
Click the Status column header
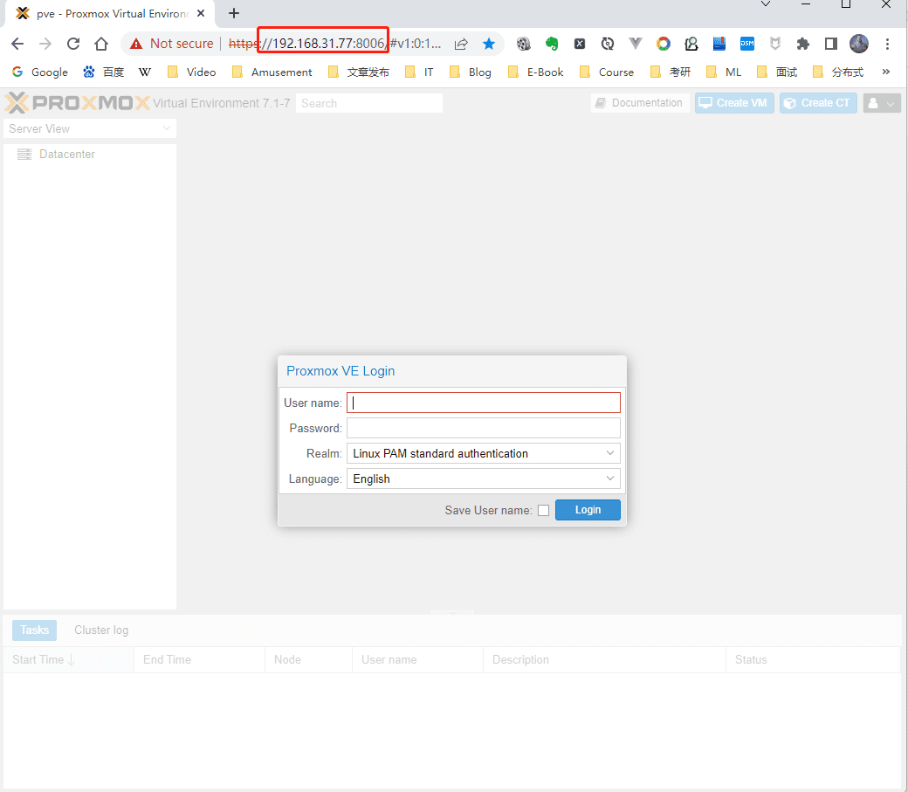(x=813, y=660)
